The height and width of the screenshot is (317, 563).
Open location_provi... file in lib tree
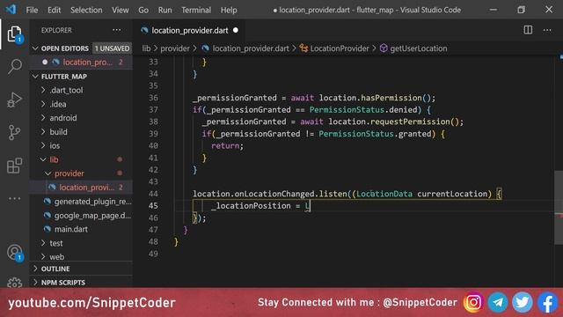81,188
